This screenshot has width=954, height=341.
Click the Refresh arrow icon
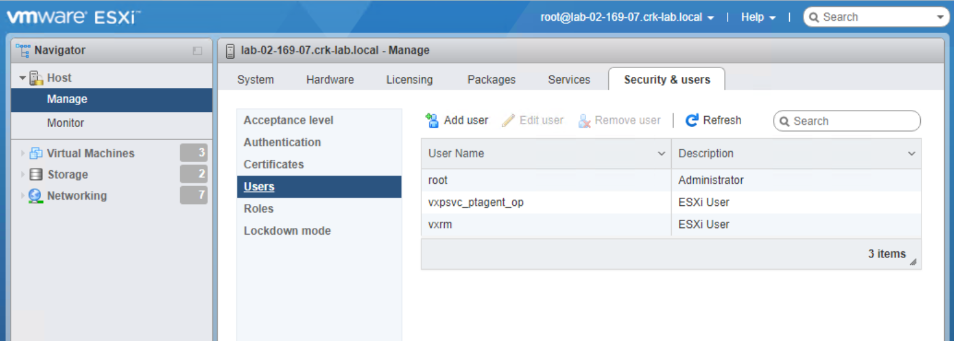point(692,120)
